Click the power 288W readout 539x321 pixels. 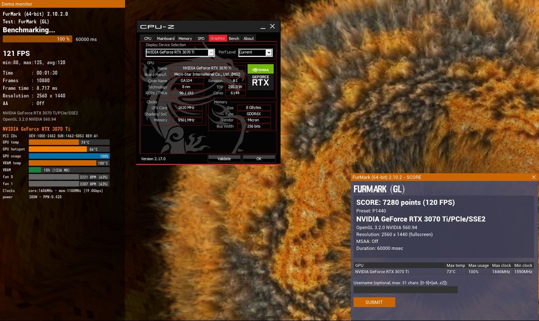click(x=45, y=197)
